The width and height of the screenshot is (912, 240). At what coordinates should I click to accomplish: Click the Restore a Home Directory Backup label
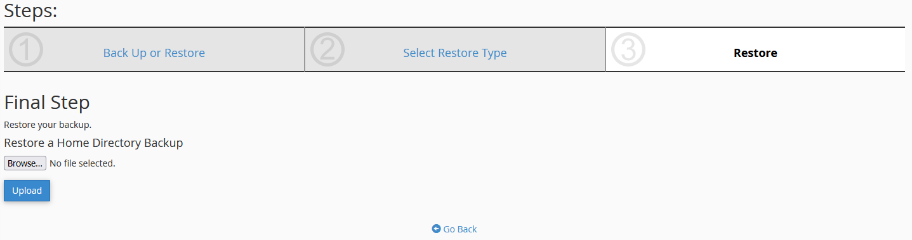93,143
